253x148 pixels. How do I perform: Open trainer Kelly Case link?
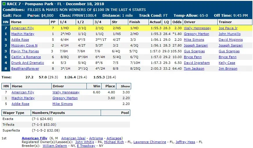click(227, 63)
